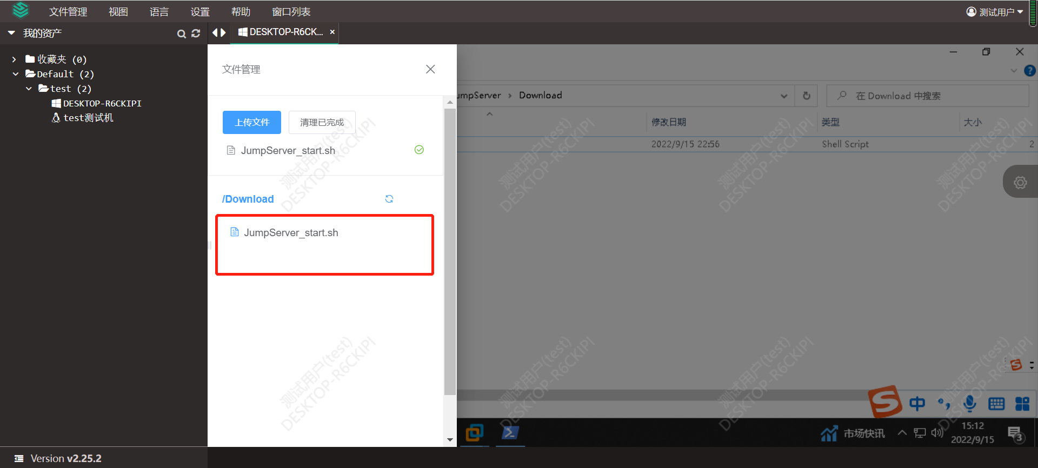Open the 帮助 menu
This screenshot has height=468, width=1038.
click(241, 12)
